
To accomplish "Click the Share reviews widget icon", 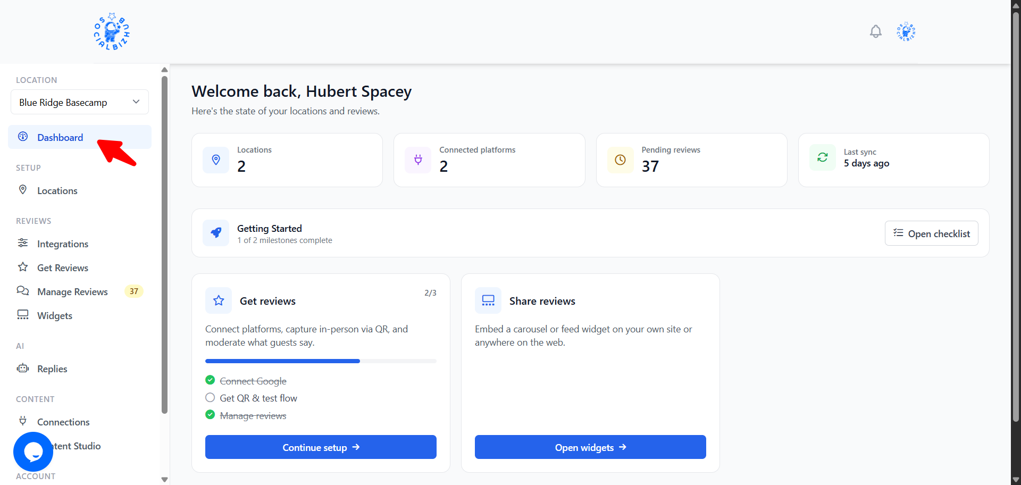I will coord(488,300).
